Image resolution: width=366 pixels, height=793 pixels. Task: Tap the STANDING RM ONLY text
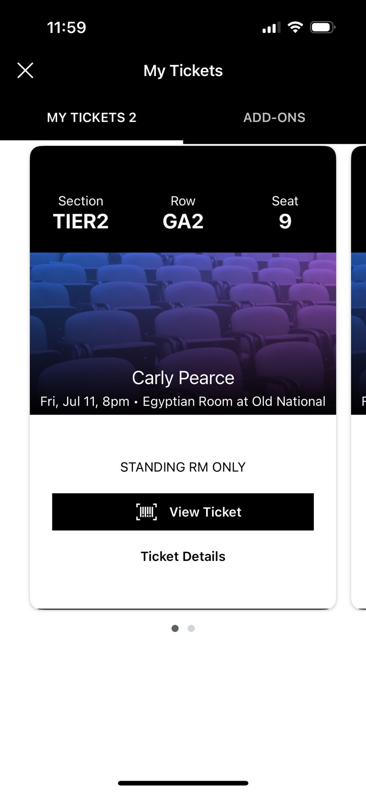coord(183,467)
